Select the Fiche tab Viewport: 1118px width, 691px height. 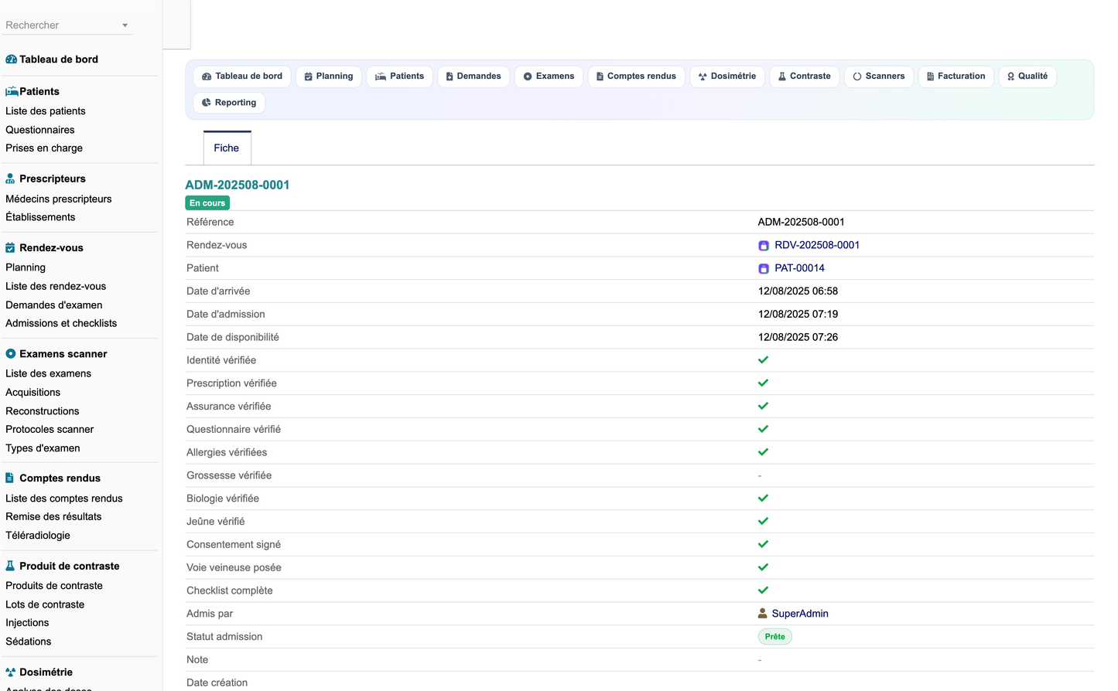coord(227,148)
